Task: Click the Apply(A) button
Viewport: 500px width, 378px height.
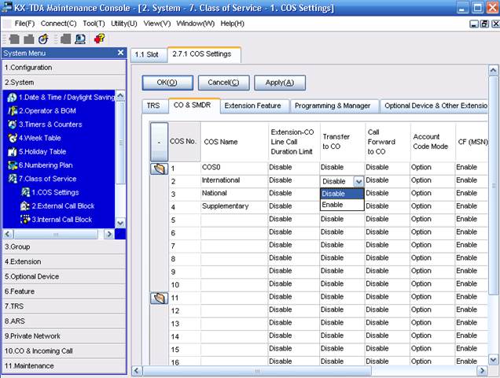Action: tap(280, 83)
